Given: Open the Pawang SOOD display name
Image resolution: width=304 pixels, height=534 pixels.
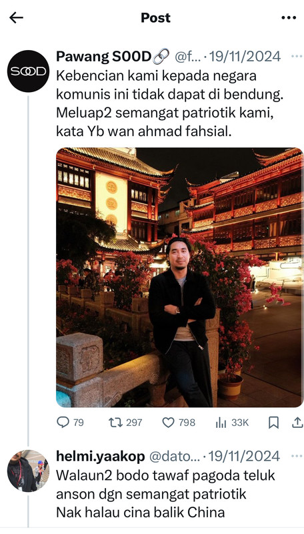Looking at the screenshot, I should pos(103,57).
